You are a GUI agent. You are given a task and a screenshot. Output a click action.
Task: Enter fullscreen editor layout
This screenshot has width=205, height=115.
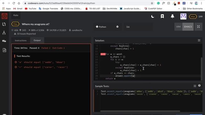(198, 27)
